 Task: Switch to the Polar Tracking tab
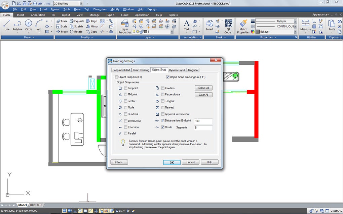click(141, 70)
